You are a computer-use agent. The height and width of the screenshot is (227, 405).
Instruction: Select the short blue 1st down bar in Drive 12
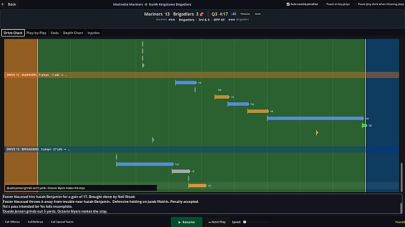(238, 104)
